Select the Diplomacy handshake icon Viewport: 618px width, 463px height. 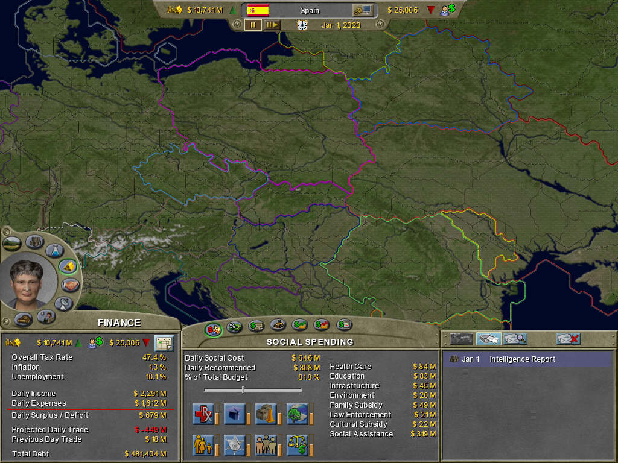click(x=71, y=285)
